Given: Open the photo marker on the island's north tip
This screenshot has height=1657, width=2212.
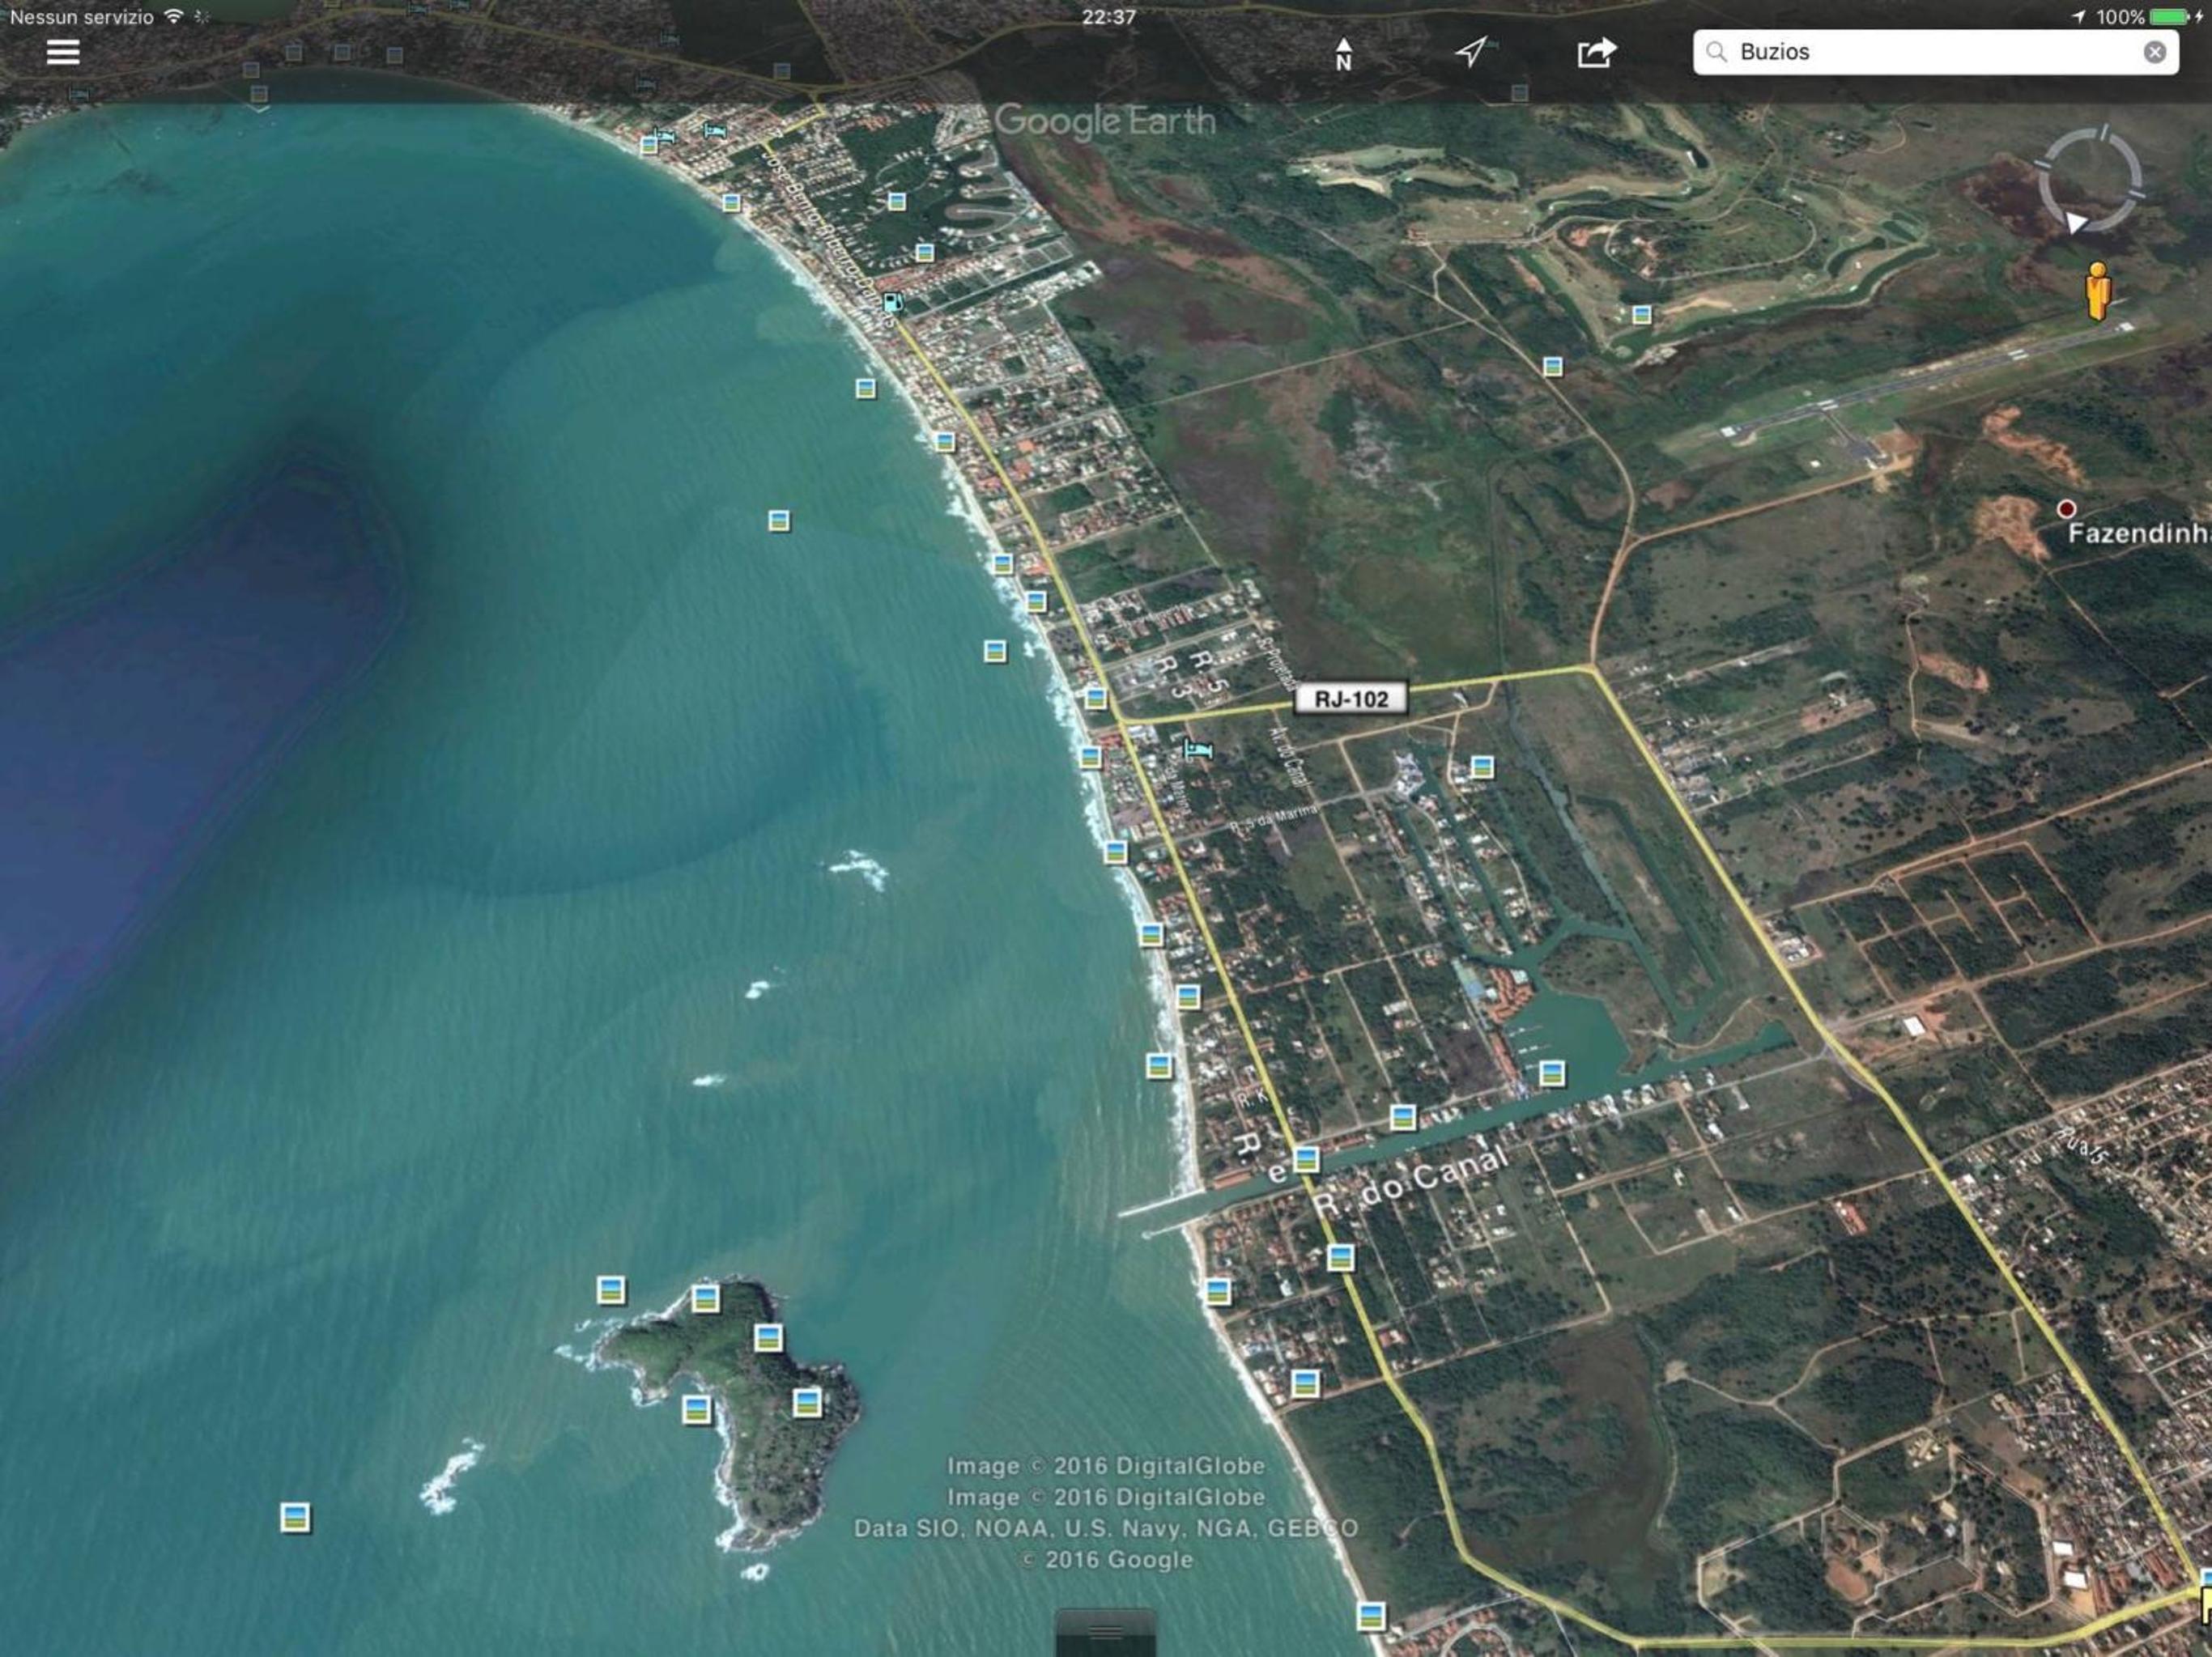Looking at the screenshot, I should coord(706,1299).
